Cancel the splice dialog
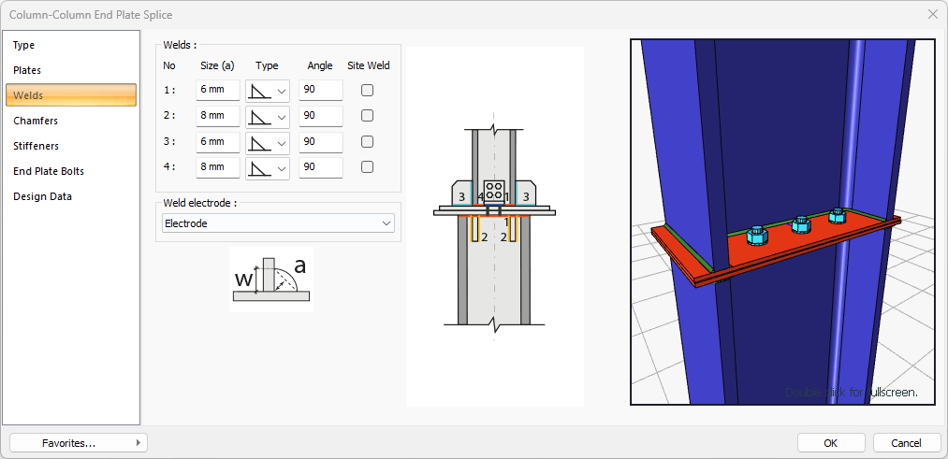This screenshot has width=948, height=459. 906,442
